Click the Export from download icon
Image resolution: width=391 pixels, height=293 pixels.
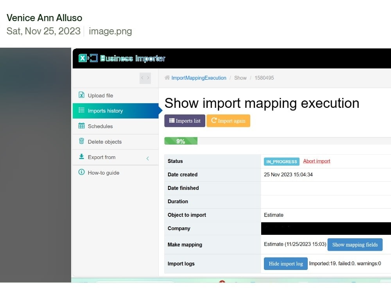[x=82, y=157]
